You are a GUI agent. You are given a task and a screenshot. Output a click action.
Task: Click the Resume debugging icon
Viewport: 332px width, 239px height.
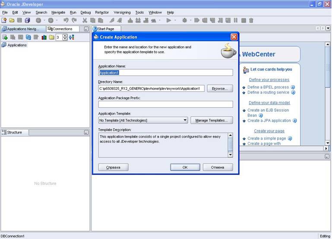pos(197,20)
